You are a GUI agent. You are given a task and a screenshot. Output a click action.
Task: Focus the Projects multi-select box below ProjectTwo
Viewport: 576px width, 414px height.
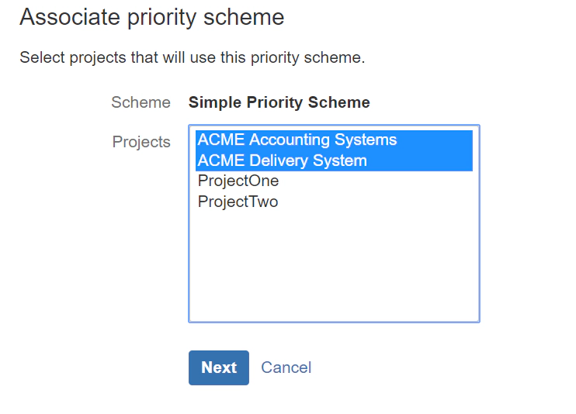pos(334,264)
